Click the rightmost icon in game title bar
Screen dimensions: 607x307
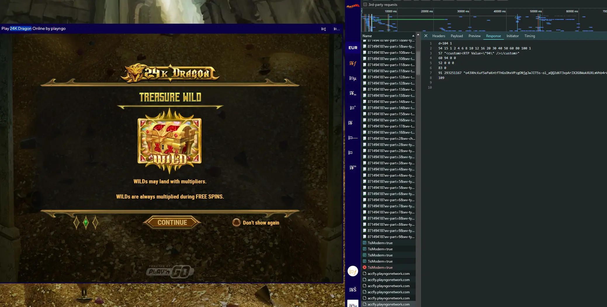point(337,29)
